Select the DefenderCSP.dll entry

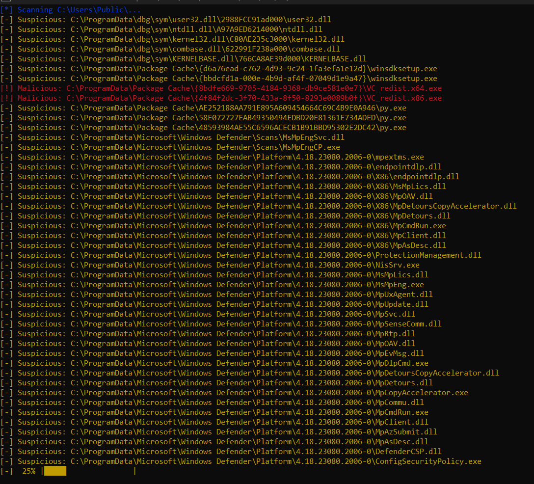tap(221, 452)
